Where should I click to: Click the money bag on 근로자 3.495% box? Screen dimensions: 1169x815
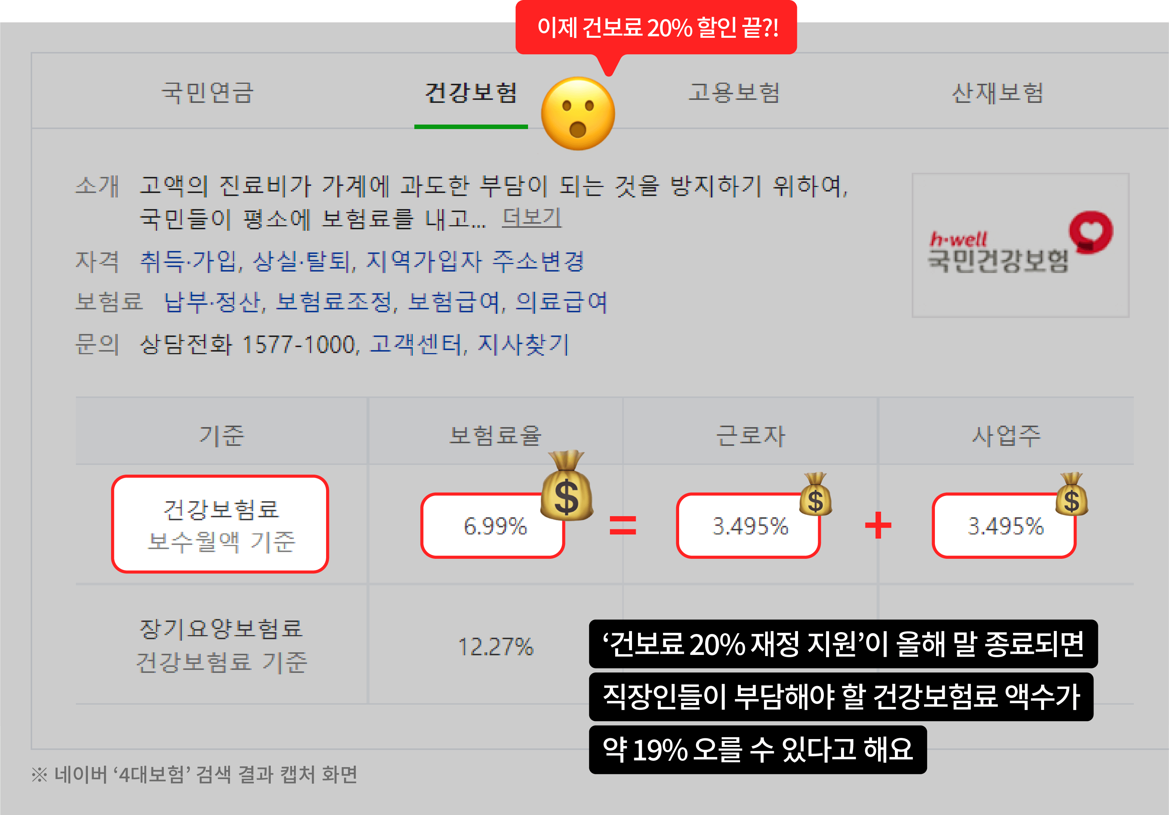[x=816, y=494]
